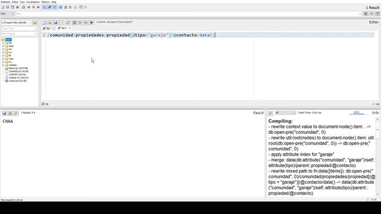Toggle the Real-time Execution link button
The image size is (381, 214).
[x=49, y=7]
